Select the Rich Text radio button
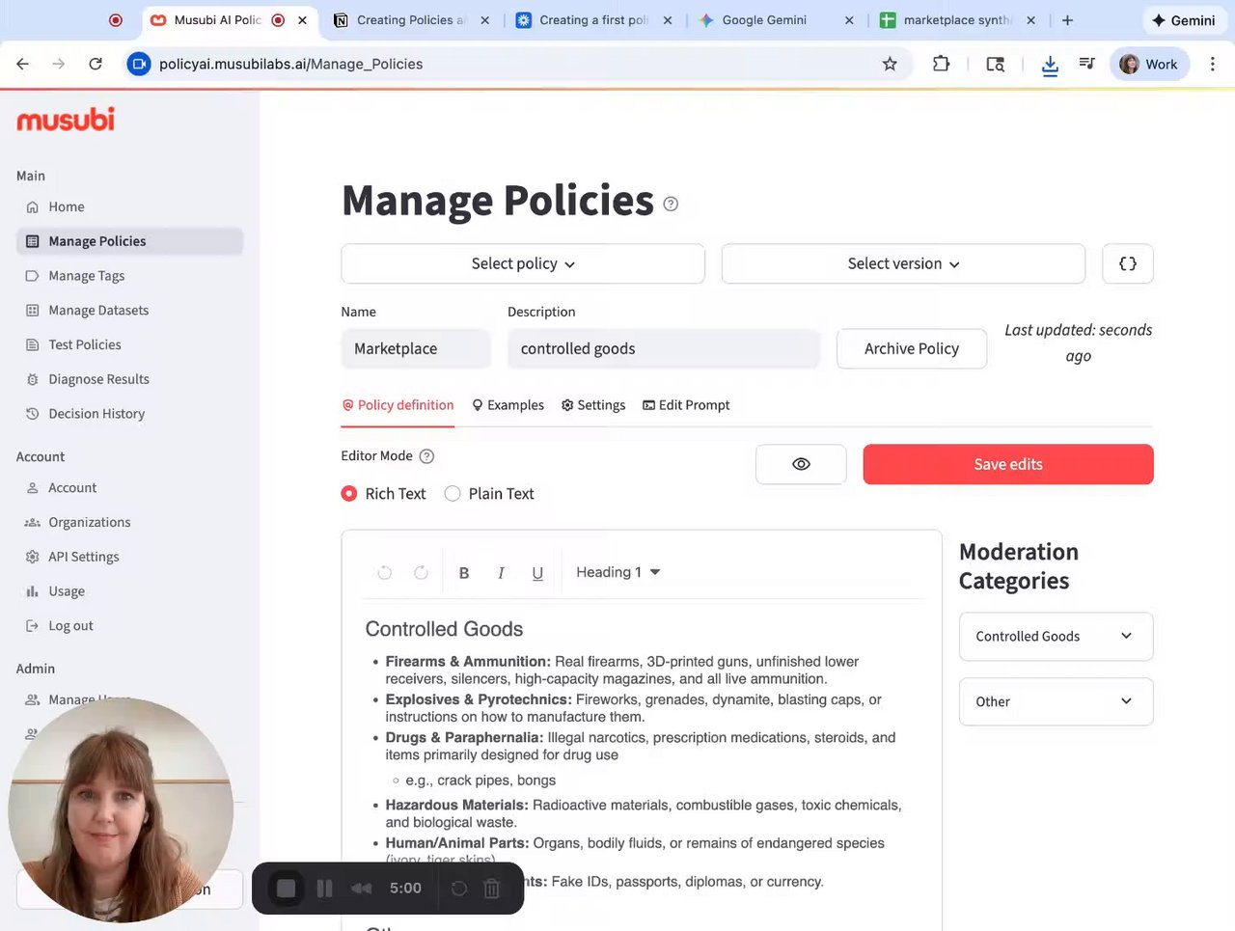1235x931 pixels. pyautogui.click(x=349, y=494)
